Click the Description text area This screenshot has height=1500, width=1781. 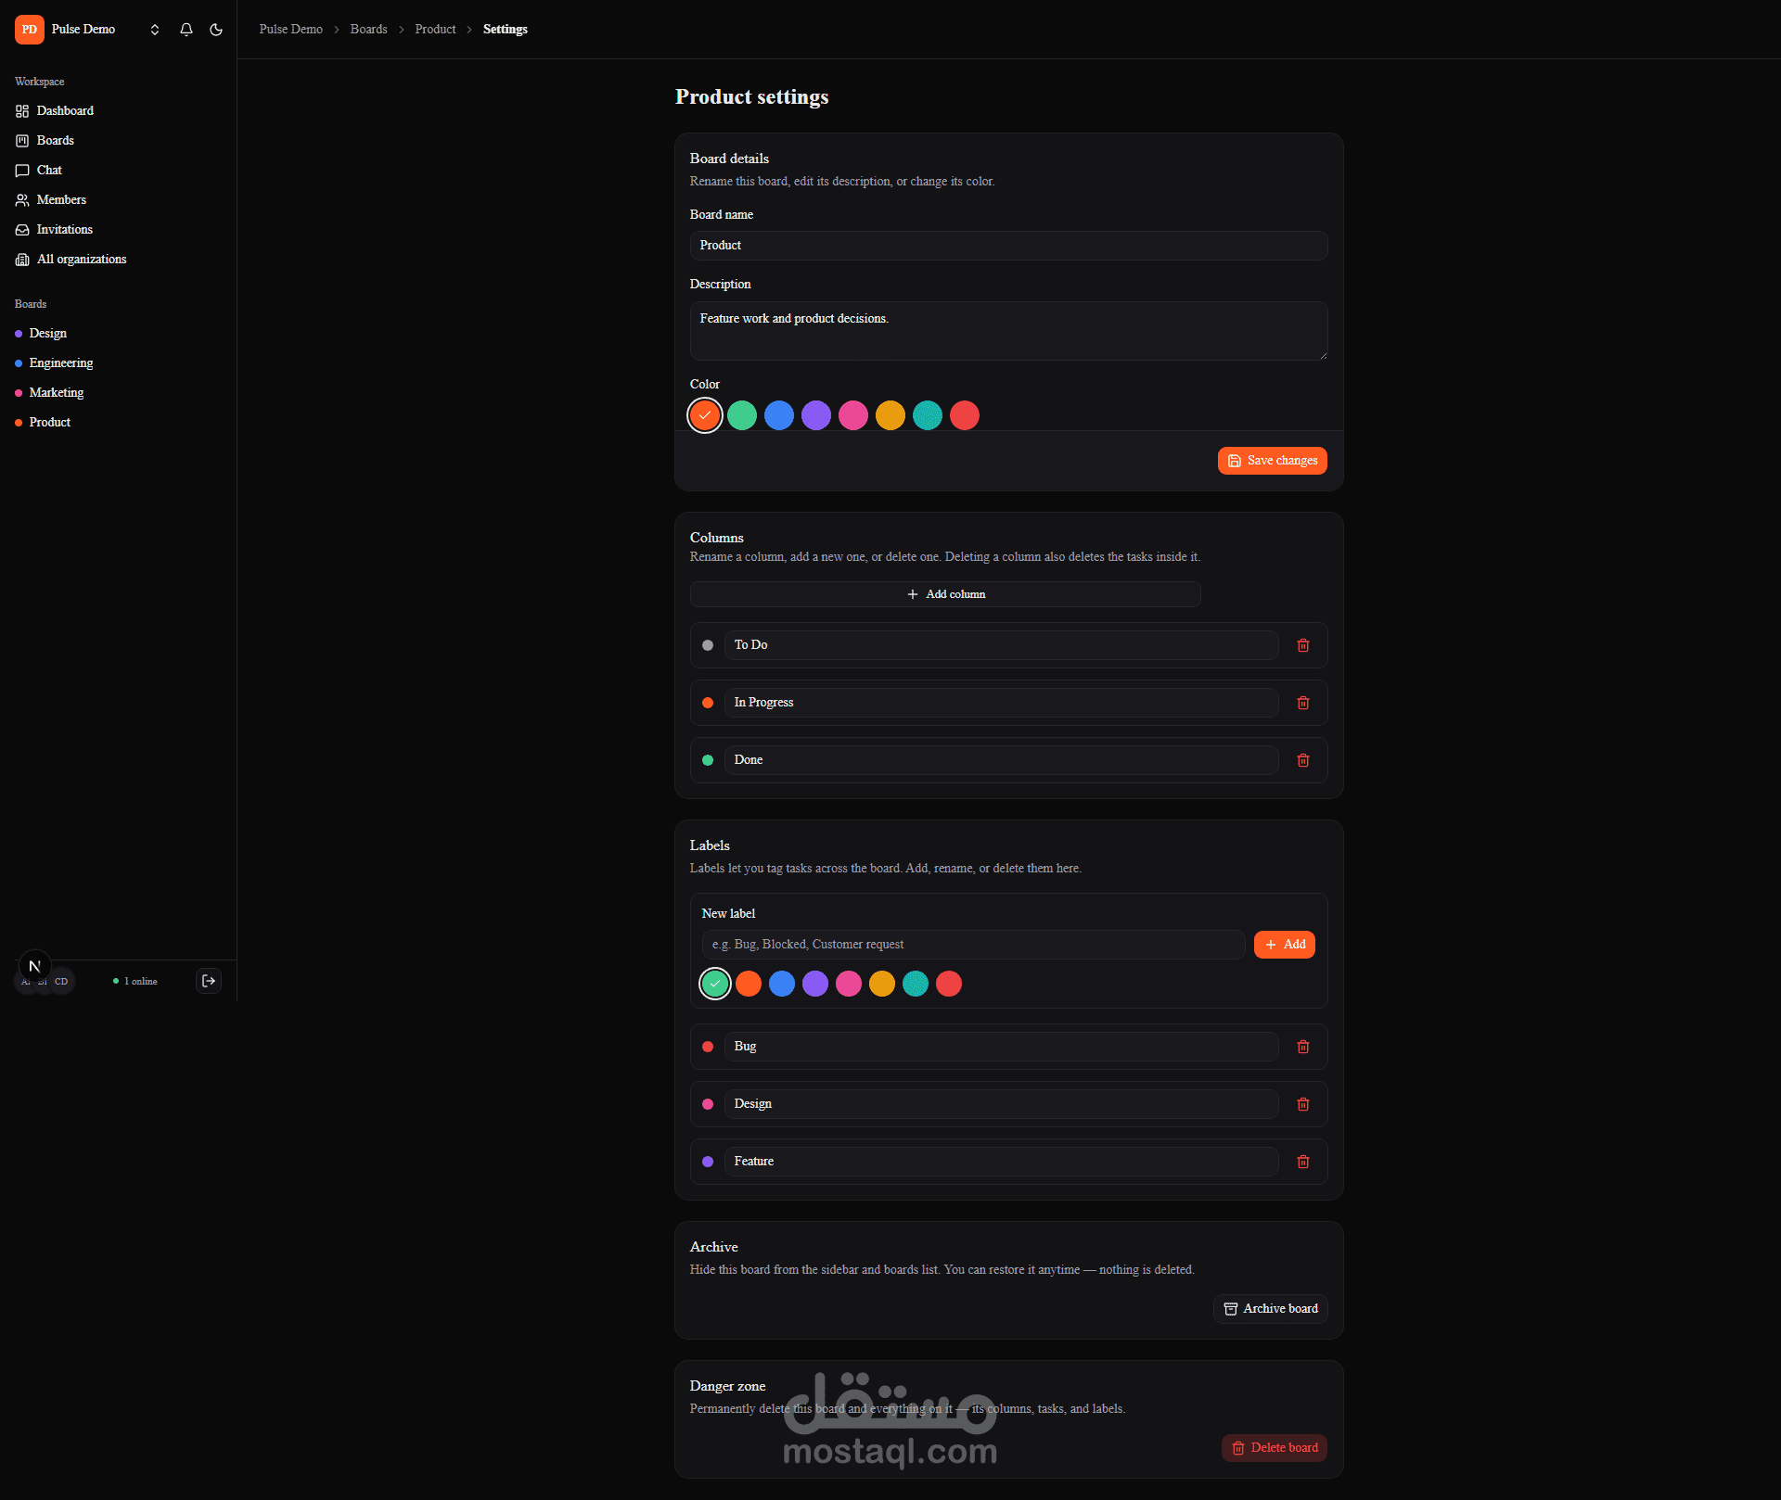1008,331
